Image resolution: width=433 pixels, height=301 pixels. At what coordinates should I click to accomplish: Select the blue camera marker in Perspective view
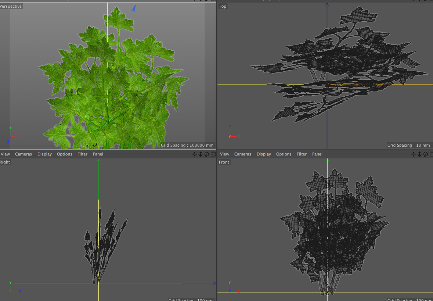click(x=134, y=8)
